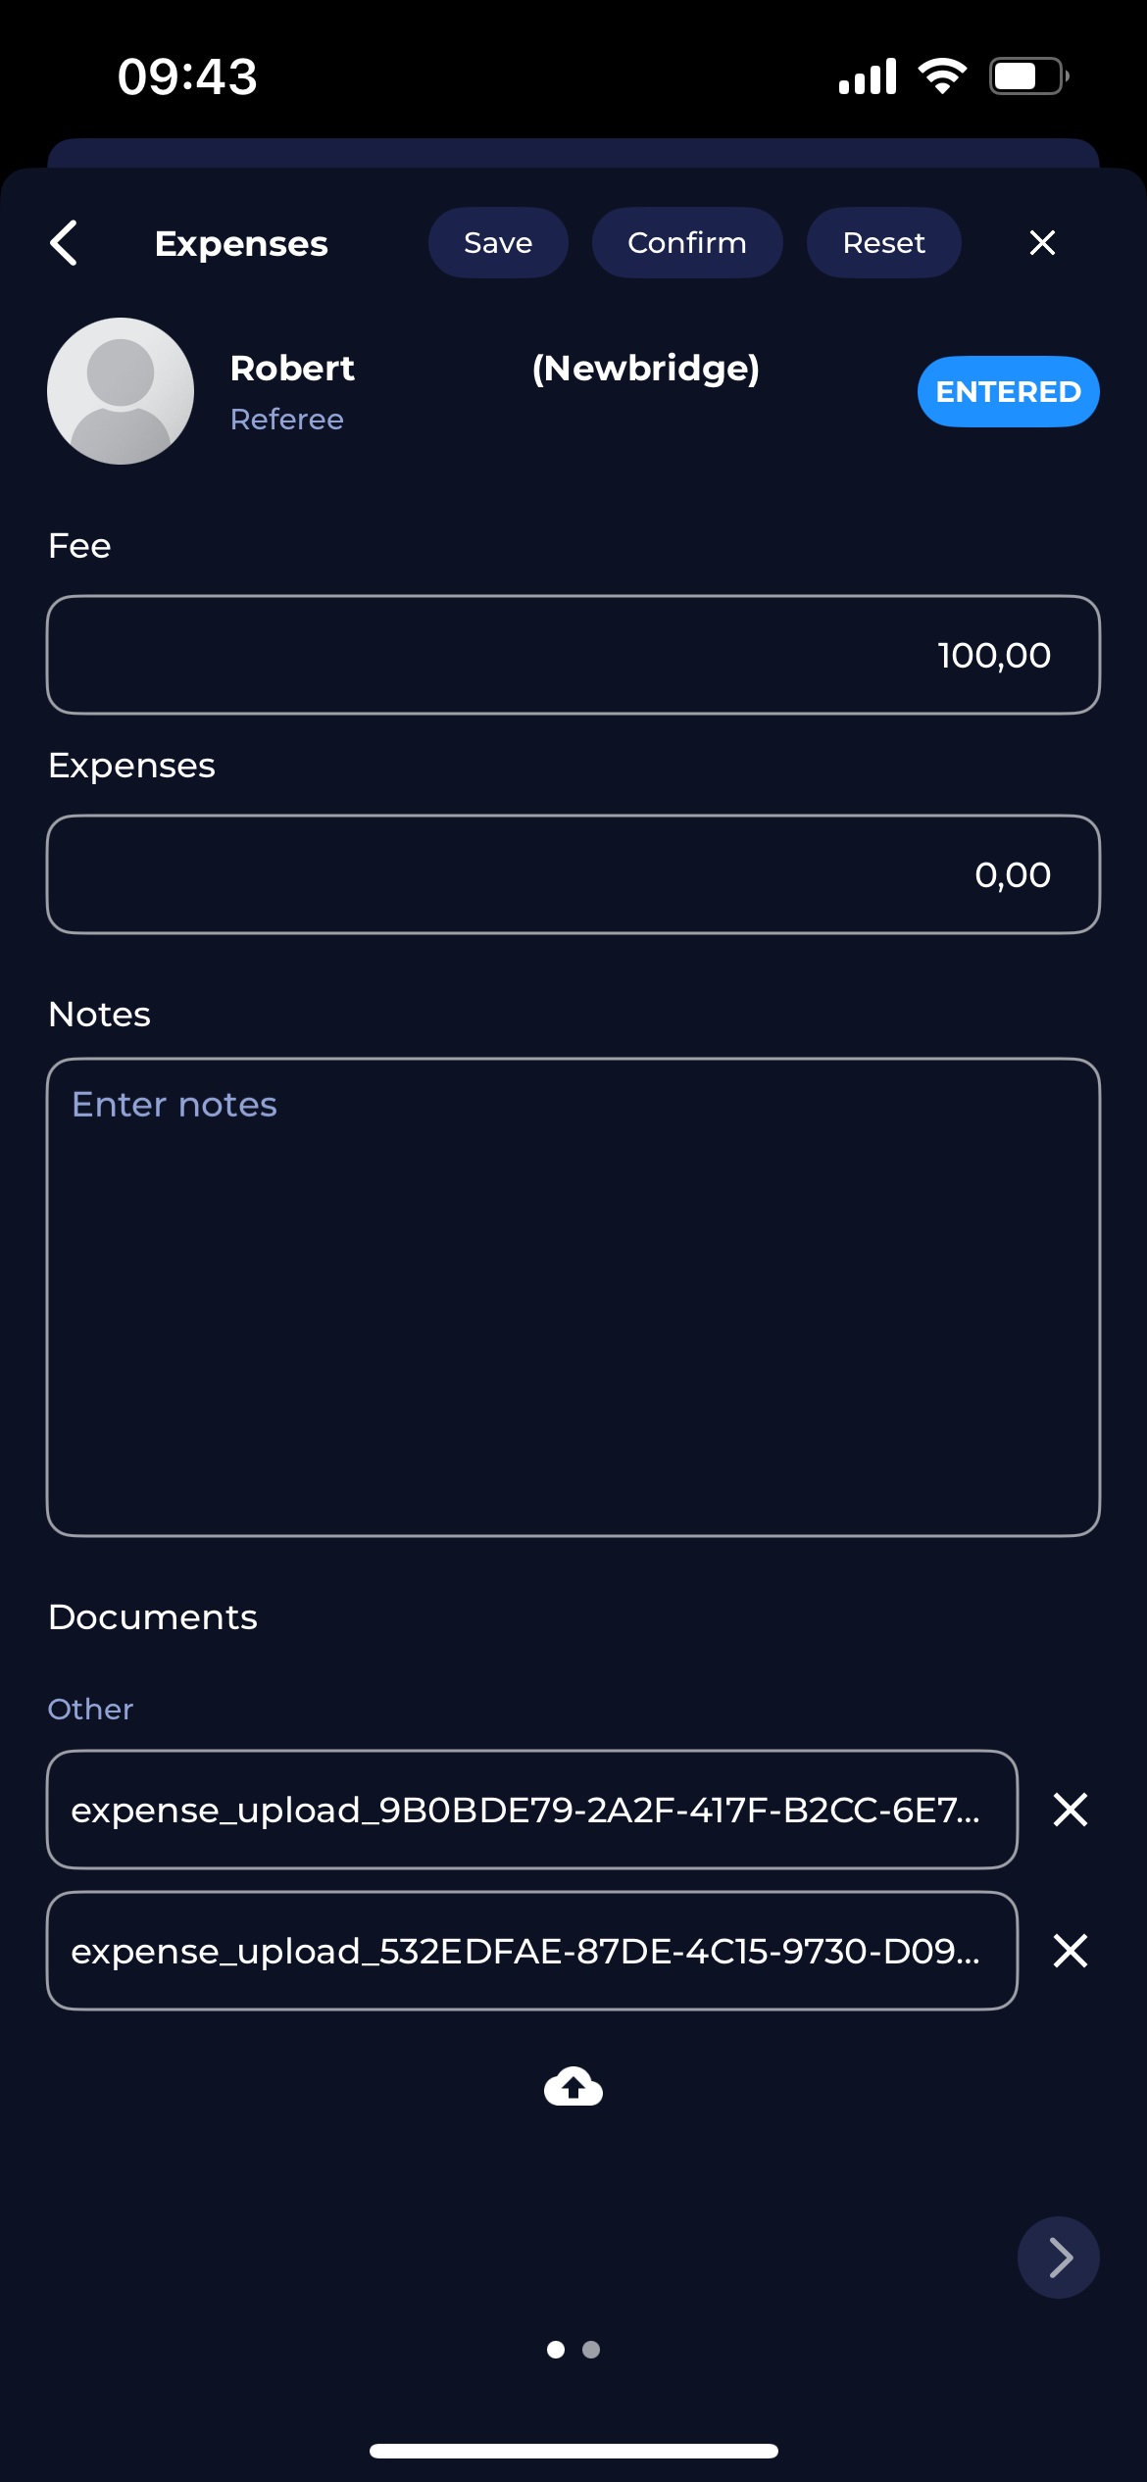Image resolution: width=1147 pixels, height=2482 pixels.
Task: Switch to the second page dot
Action: point(591,2350)
